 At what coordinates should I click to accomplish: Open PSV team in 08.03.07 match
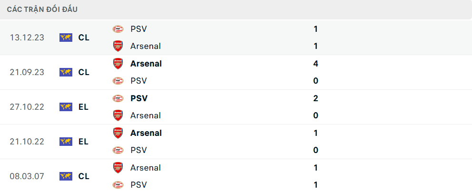(138, 185)
